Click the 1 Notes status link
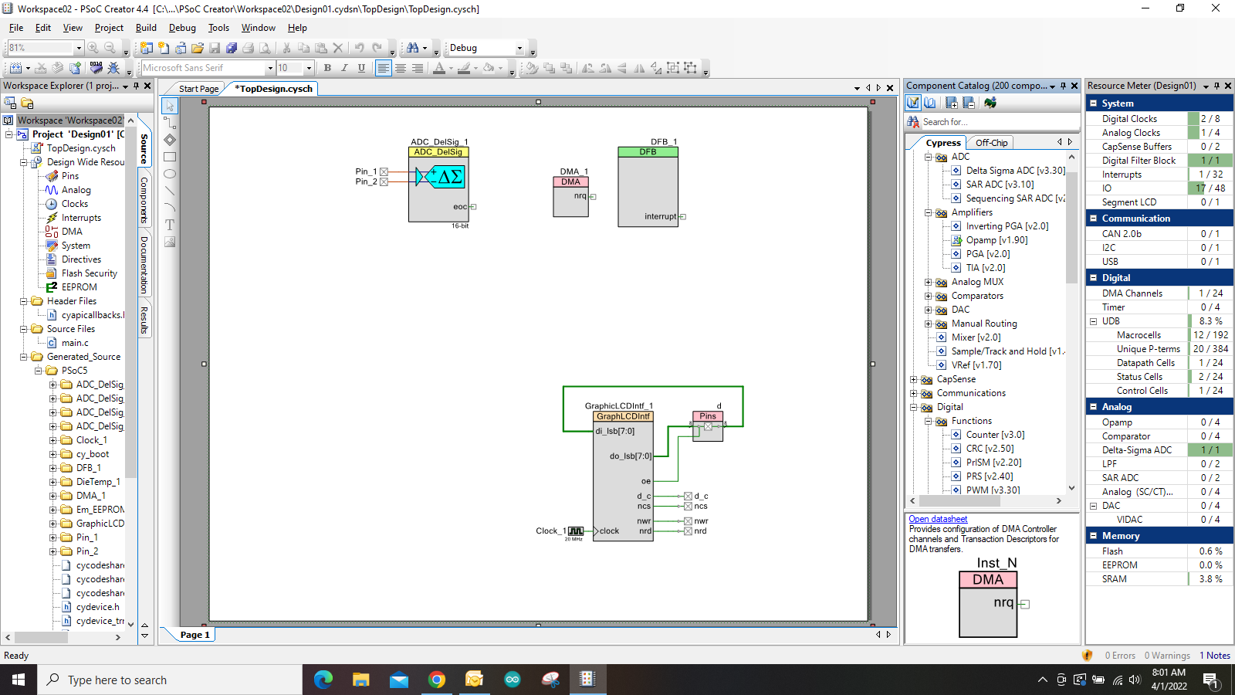Screen dimensions: 1235x695 (1215, 656)
